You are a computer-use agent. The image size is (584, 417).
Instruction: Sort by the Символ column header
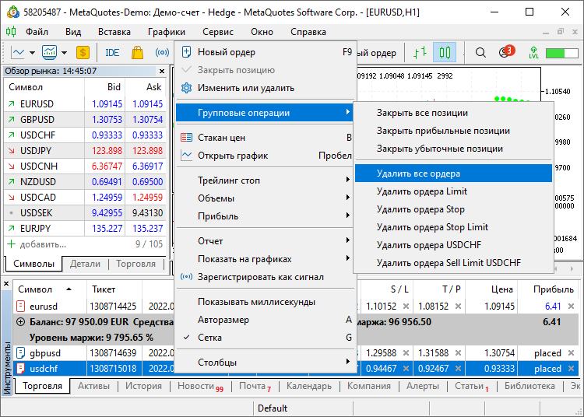tap(50, 289)
